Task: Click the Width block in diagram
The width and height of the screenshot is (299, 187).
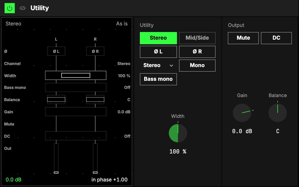Action: [x=76, y=75]
